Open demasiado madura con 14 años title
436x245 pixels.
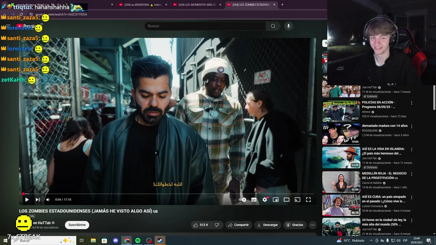pyautogui.click(x=385, y=126)
